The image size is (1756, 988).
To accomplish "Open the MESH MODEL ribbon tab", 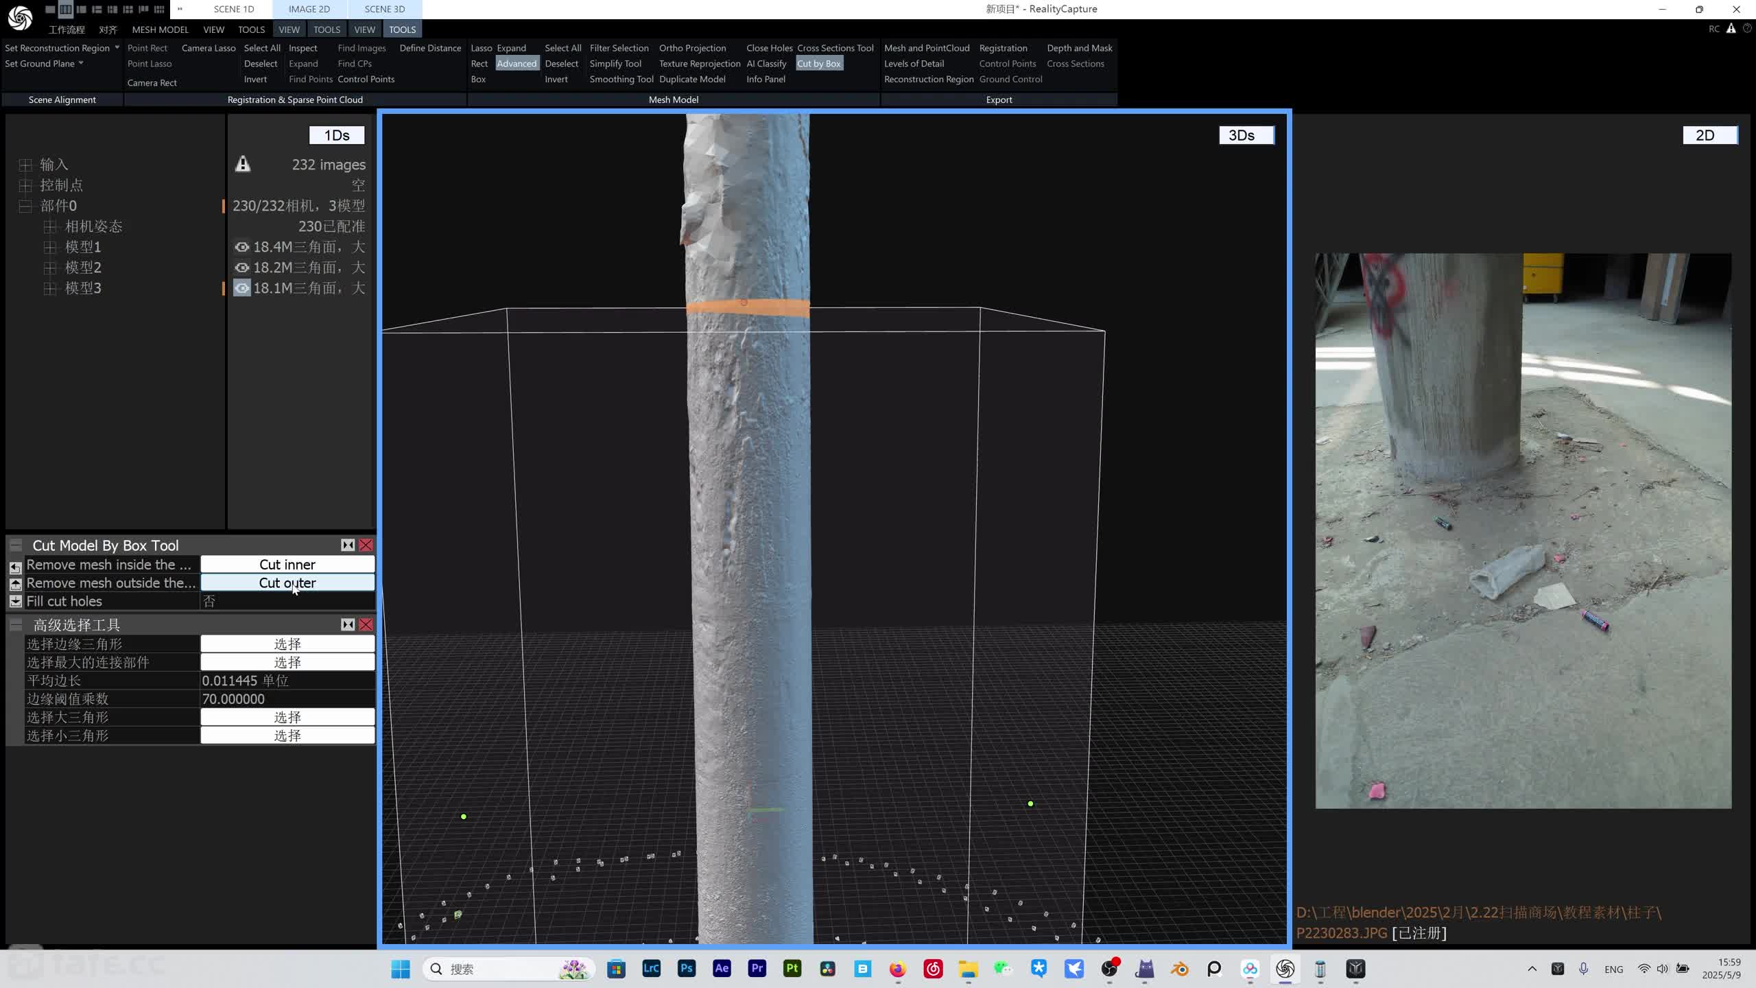I will pos(160,30).
